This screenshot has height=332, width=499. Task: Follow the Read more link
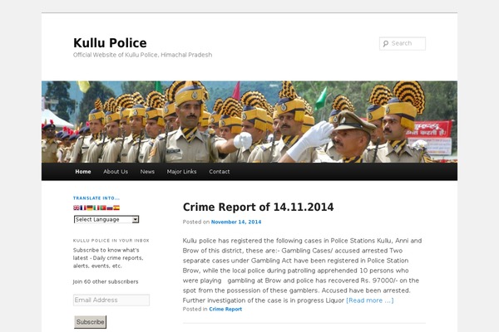[370, 300]
